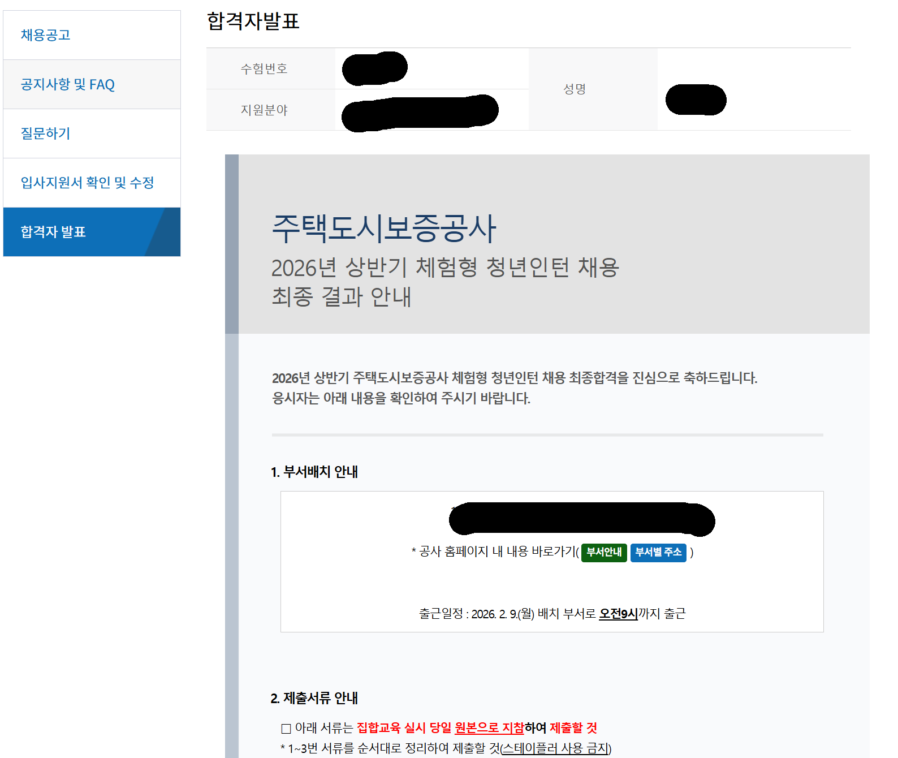
Task: Click the redacted 지원분야 value field
Action: [420, 113]
